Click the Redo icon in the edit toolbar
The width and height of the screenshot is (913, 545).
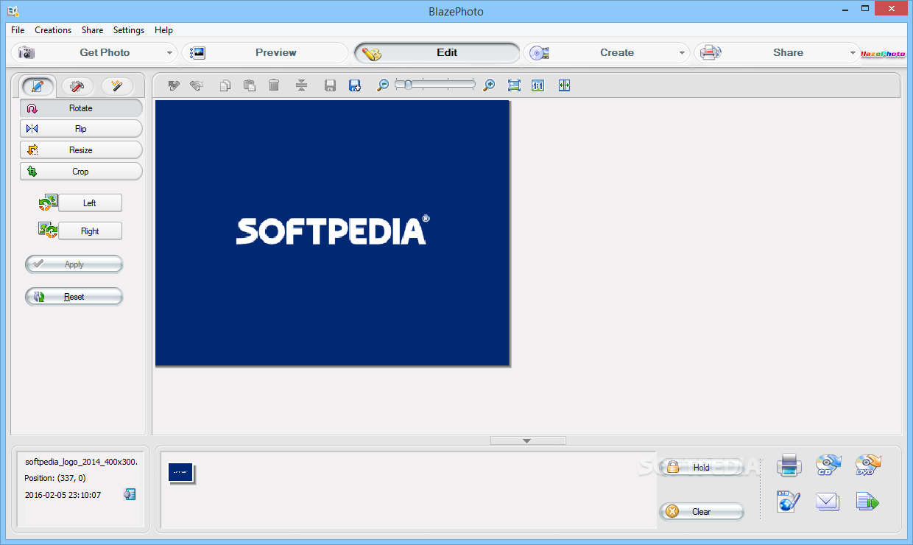tap(196, 85)
